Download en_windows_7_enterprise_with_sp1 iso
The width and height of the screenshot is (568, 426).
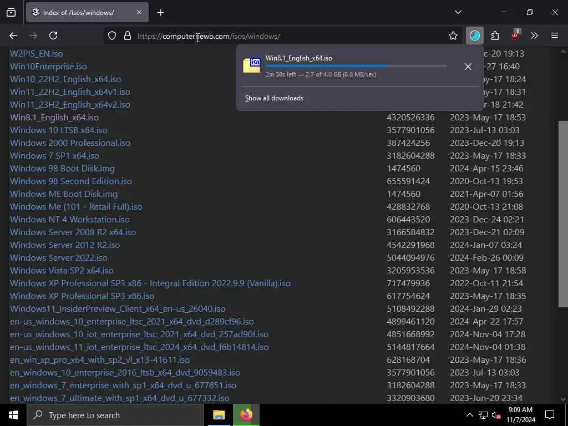123,385
